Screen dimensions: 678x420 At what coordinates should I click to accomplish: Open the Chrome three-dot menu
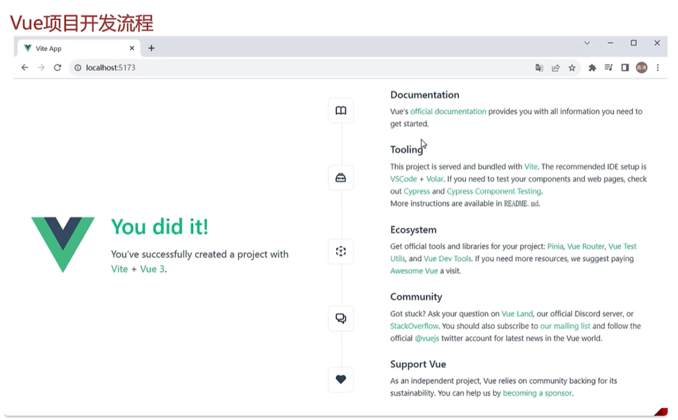tap(658, 68)
